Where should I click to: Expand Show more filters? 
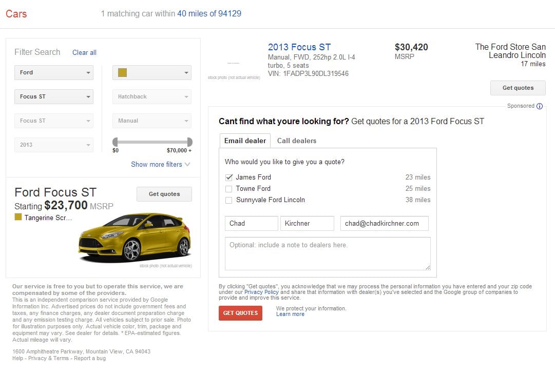click(160, 165)
